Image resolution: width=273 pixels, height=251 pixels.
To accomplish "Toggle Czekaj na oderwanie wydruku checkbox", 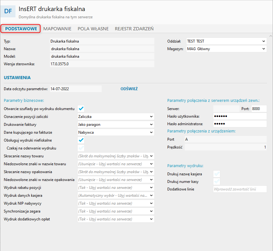I will tap(81, 148).
